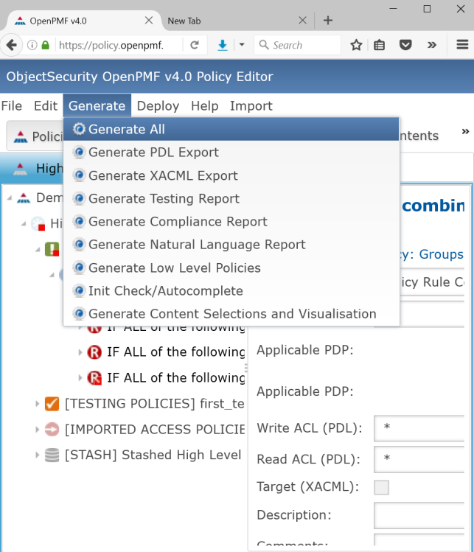This screenshot has width=474, height=552.
Task: Close the OpenPMF v4.0 tab
Action: point(149,21)
